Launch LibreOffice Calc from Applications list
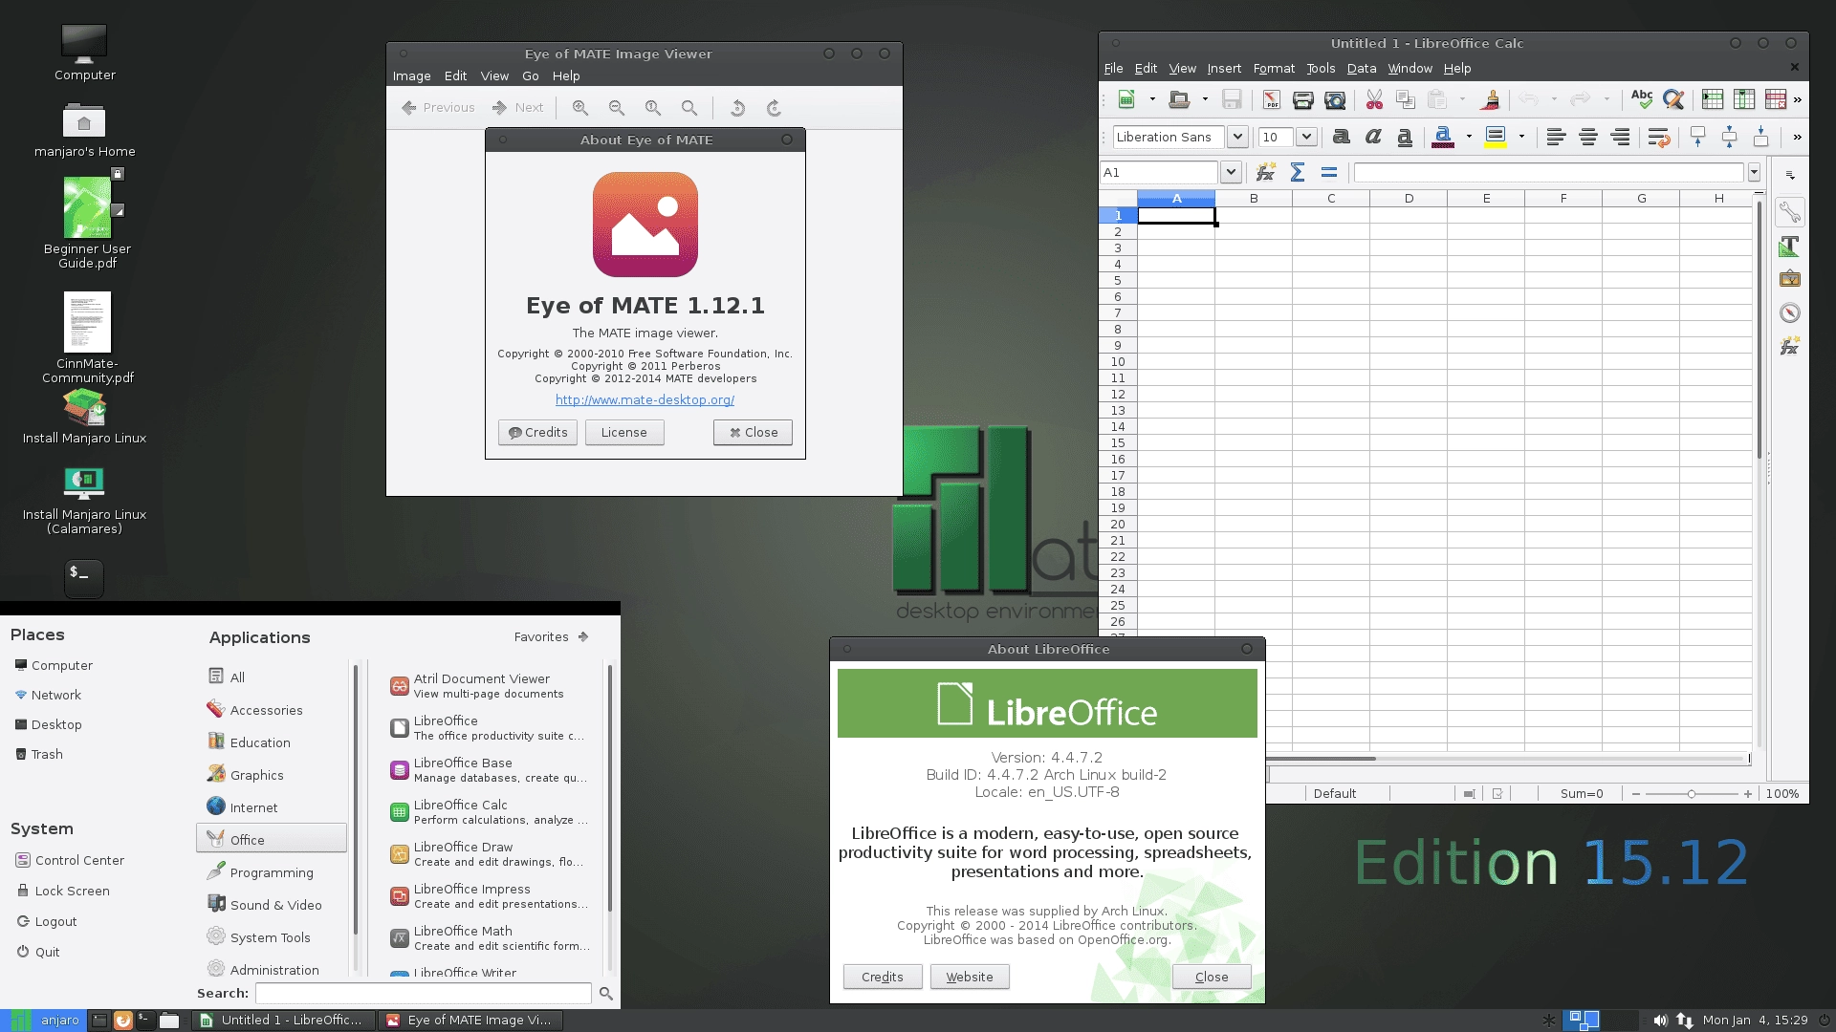The width and height of the screenshot is (1836, 1032). (x=492, y=812)
